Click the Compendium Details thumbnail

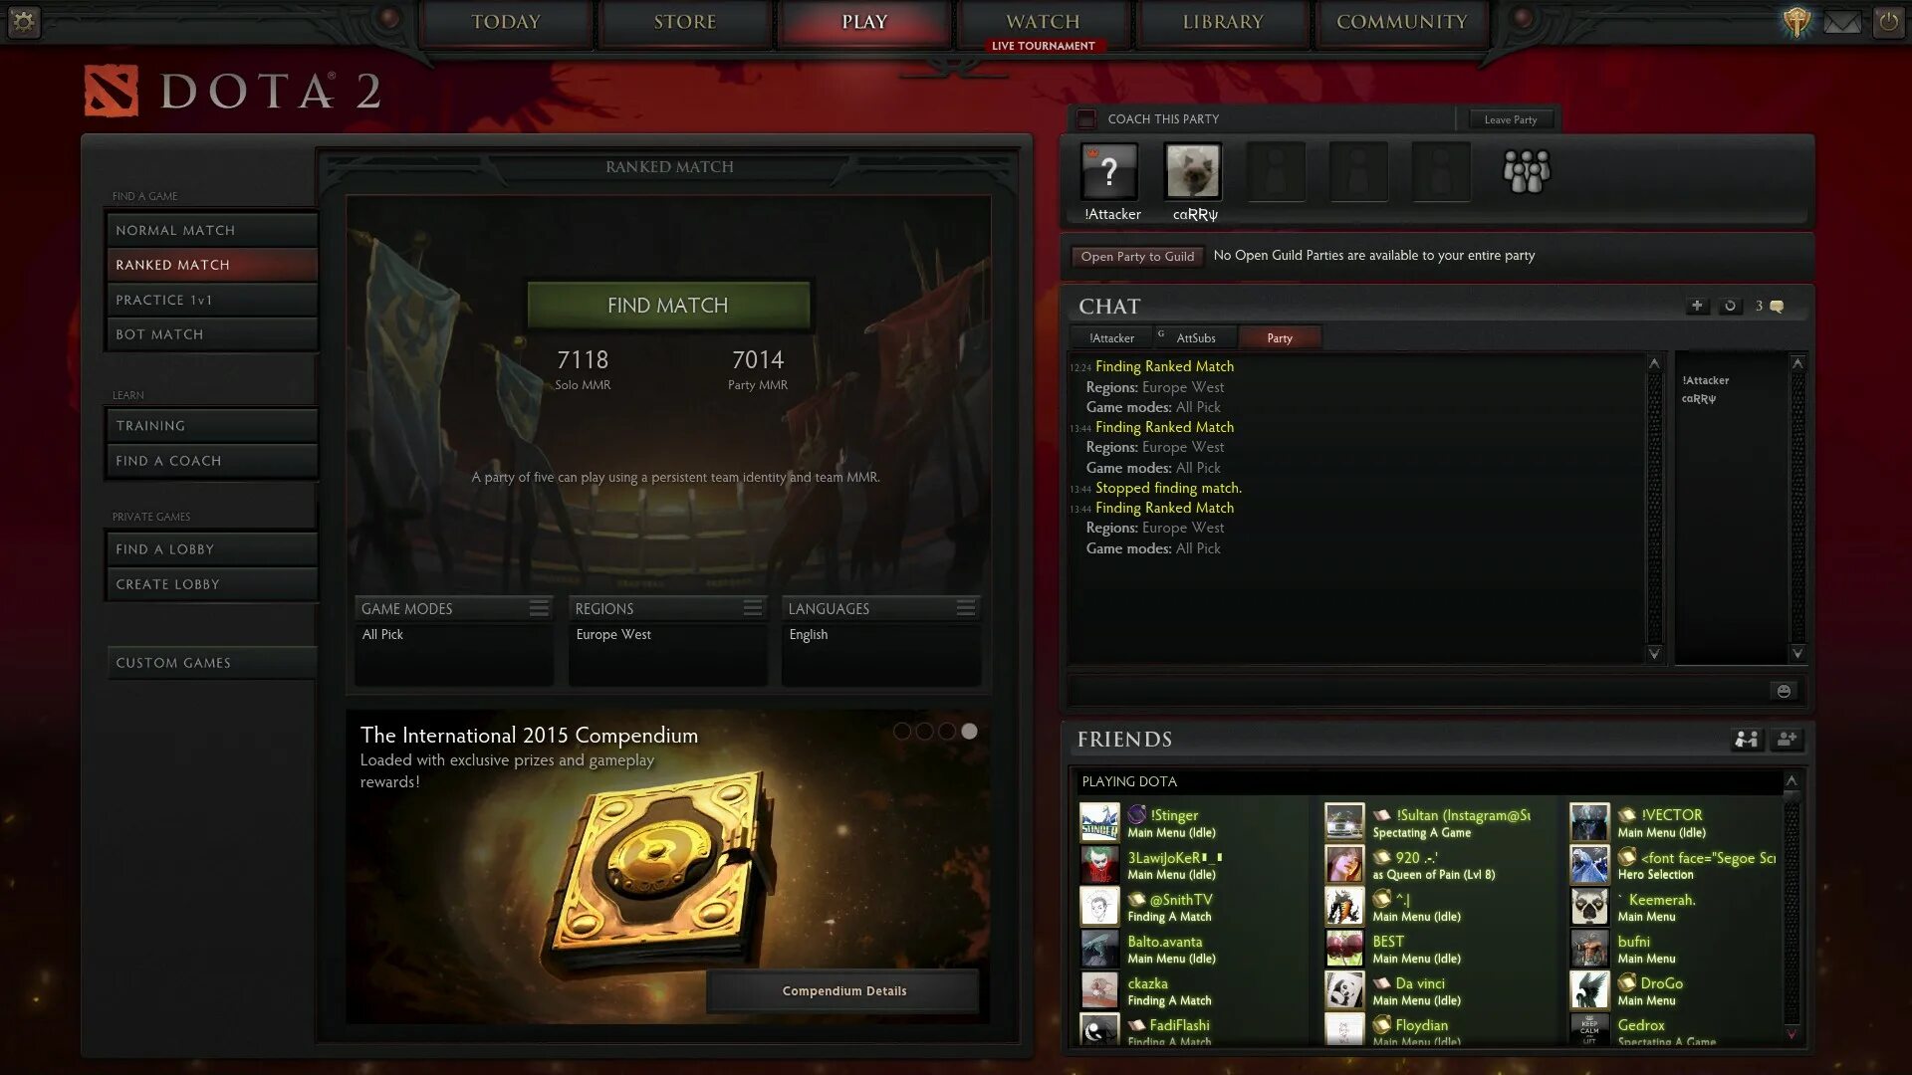[x=844, y=989]
